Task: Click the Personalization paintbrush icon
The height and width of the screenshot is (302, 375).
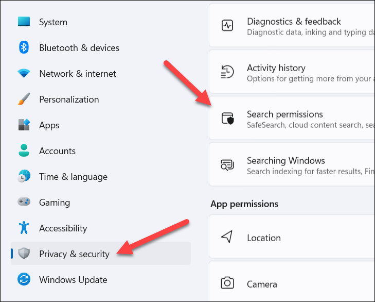Action: 24,99
